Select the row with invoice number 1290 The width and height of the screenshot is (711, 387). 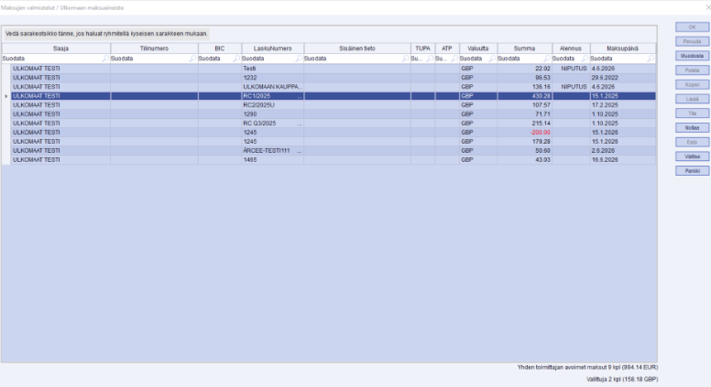(334, 114)
